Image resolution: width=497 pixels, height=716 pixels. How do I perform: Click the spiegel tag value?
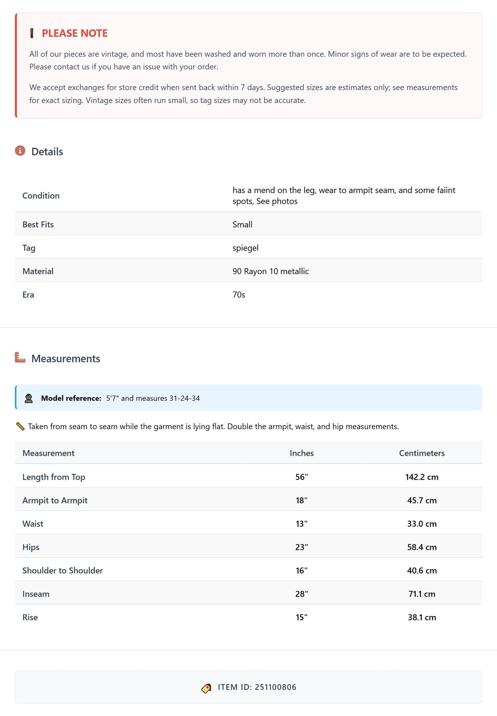245,248
